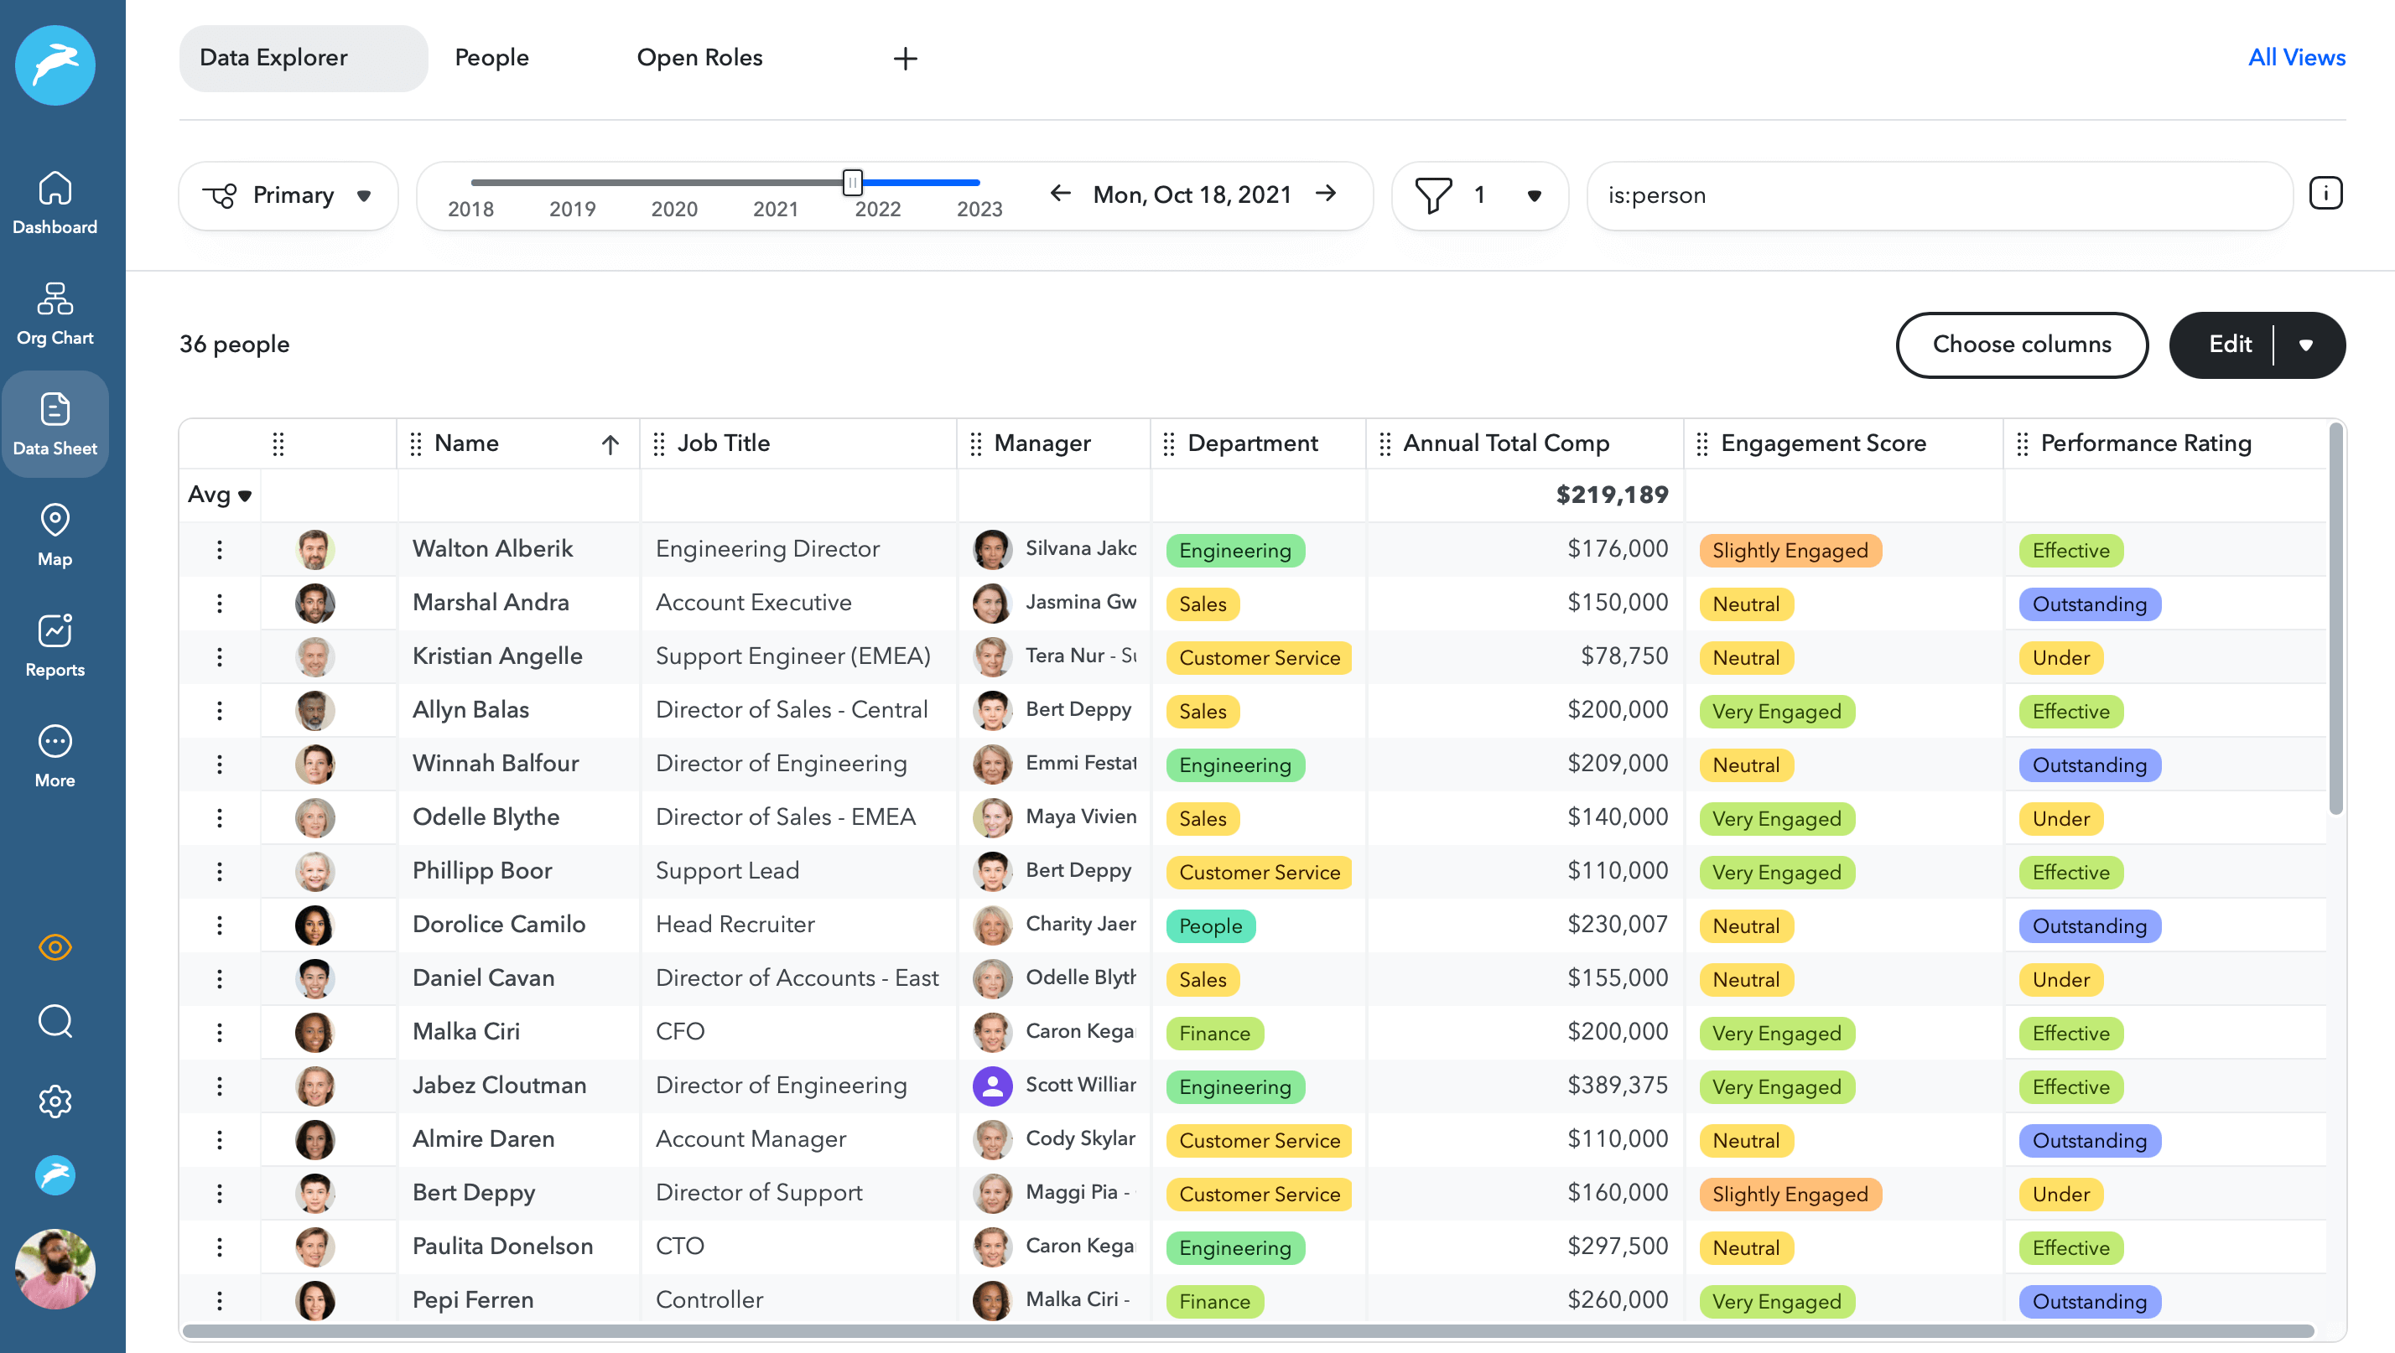2395x1353 pixels.
Task: Click the timeline slider handle
Action: pyautogui.click(x=853, y=182)
